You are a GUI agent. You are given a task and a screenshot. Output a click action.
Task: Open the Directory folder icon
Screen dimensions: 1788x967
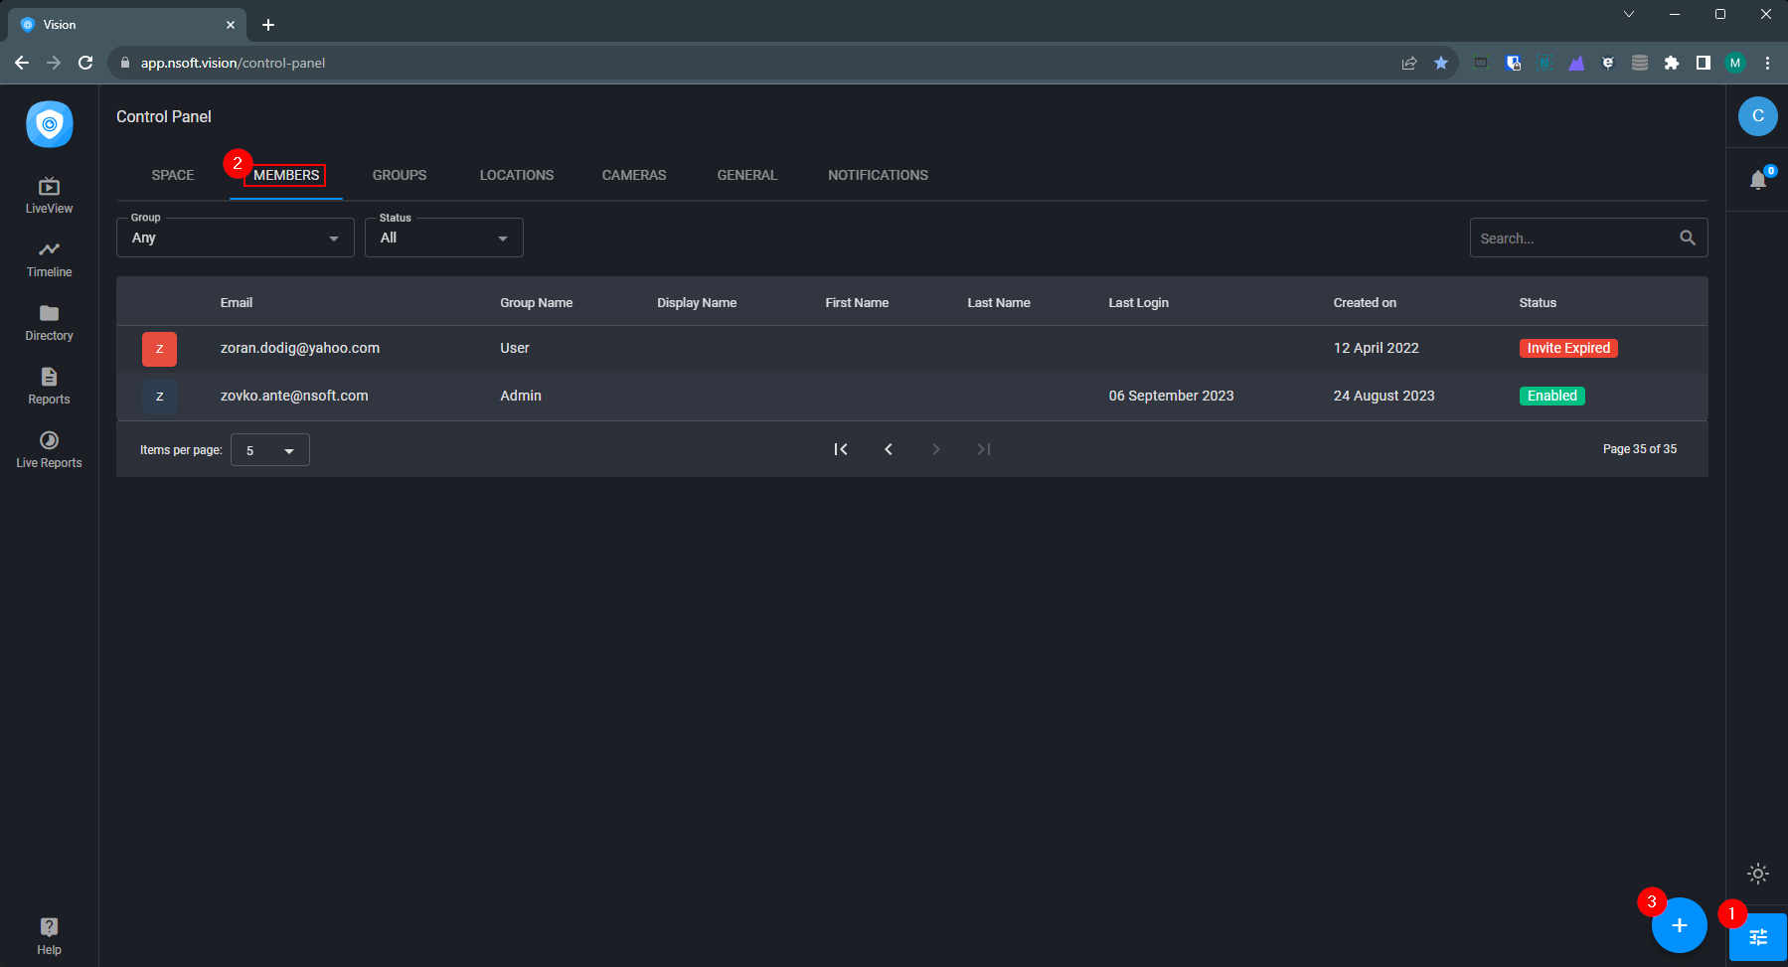pos(49,323)
